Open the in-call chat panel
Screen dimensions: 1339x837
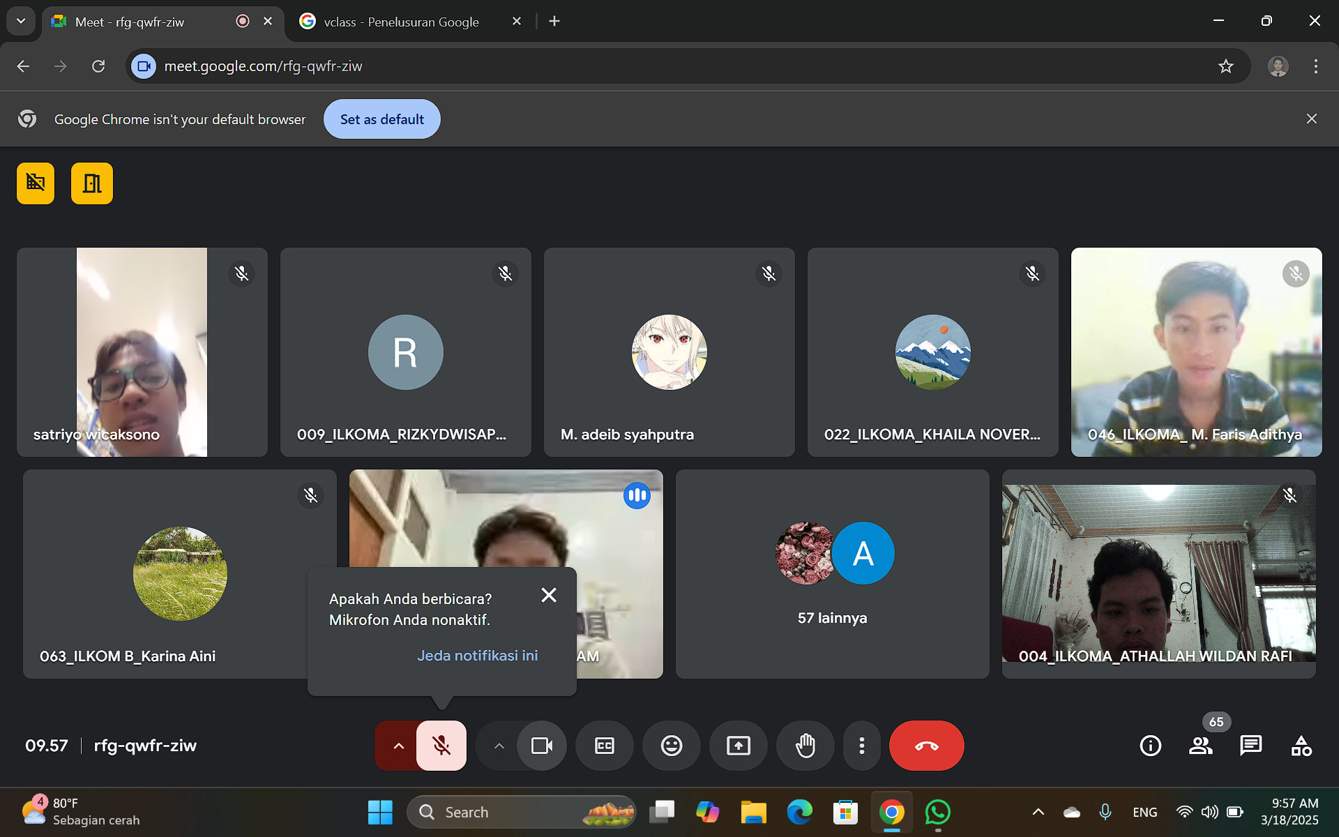click(x=1250, y=746)
